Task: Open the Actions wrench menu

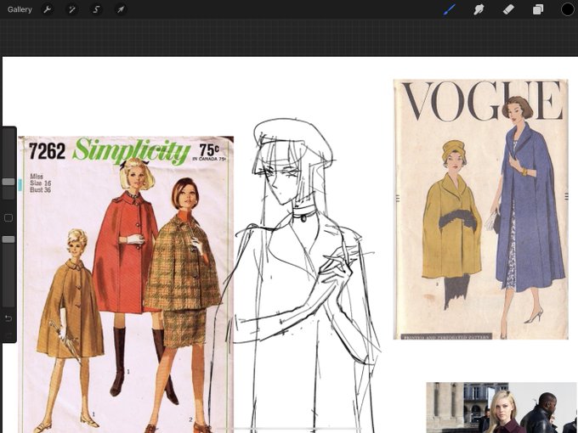Action: pos(48,9)
